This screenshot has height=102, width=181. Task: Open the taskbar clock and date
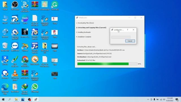tap(170, 99)
